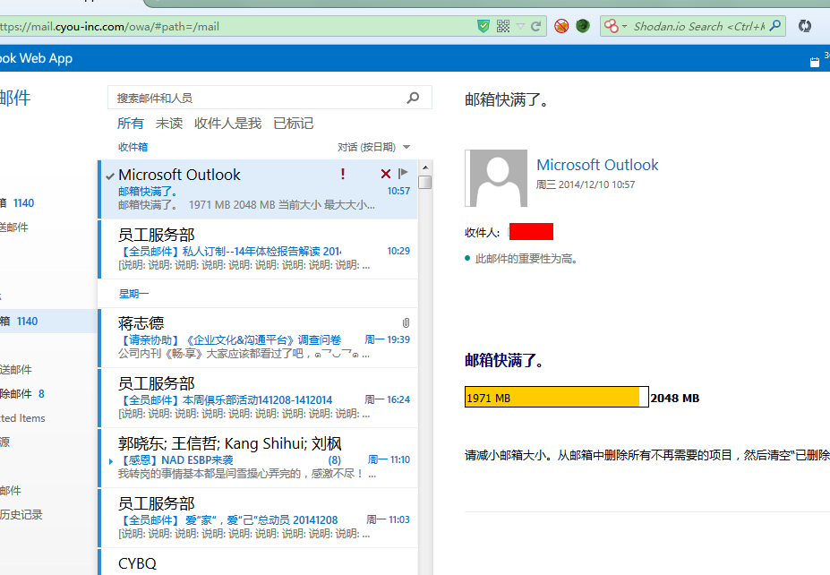This screenshot has width=830, height=575.
Task: Open the deleted items folder showing 8
Action: click(x=24, y=394)
